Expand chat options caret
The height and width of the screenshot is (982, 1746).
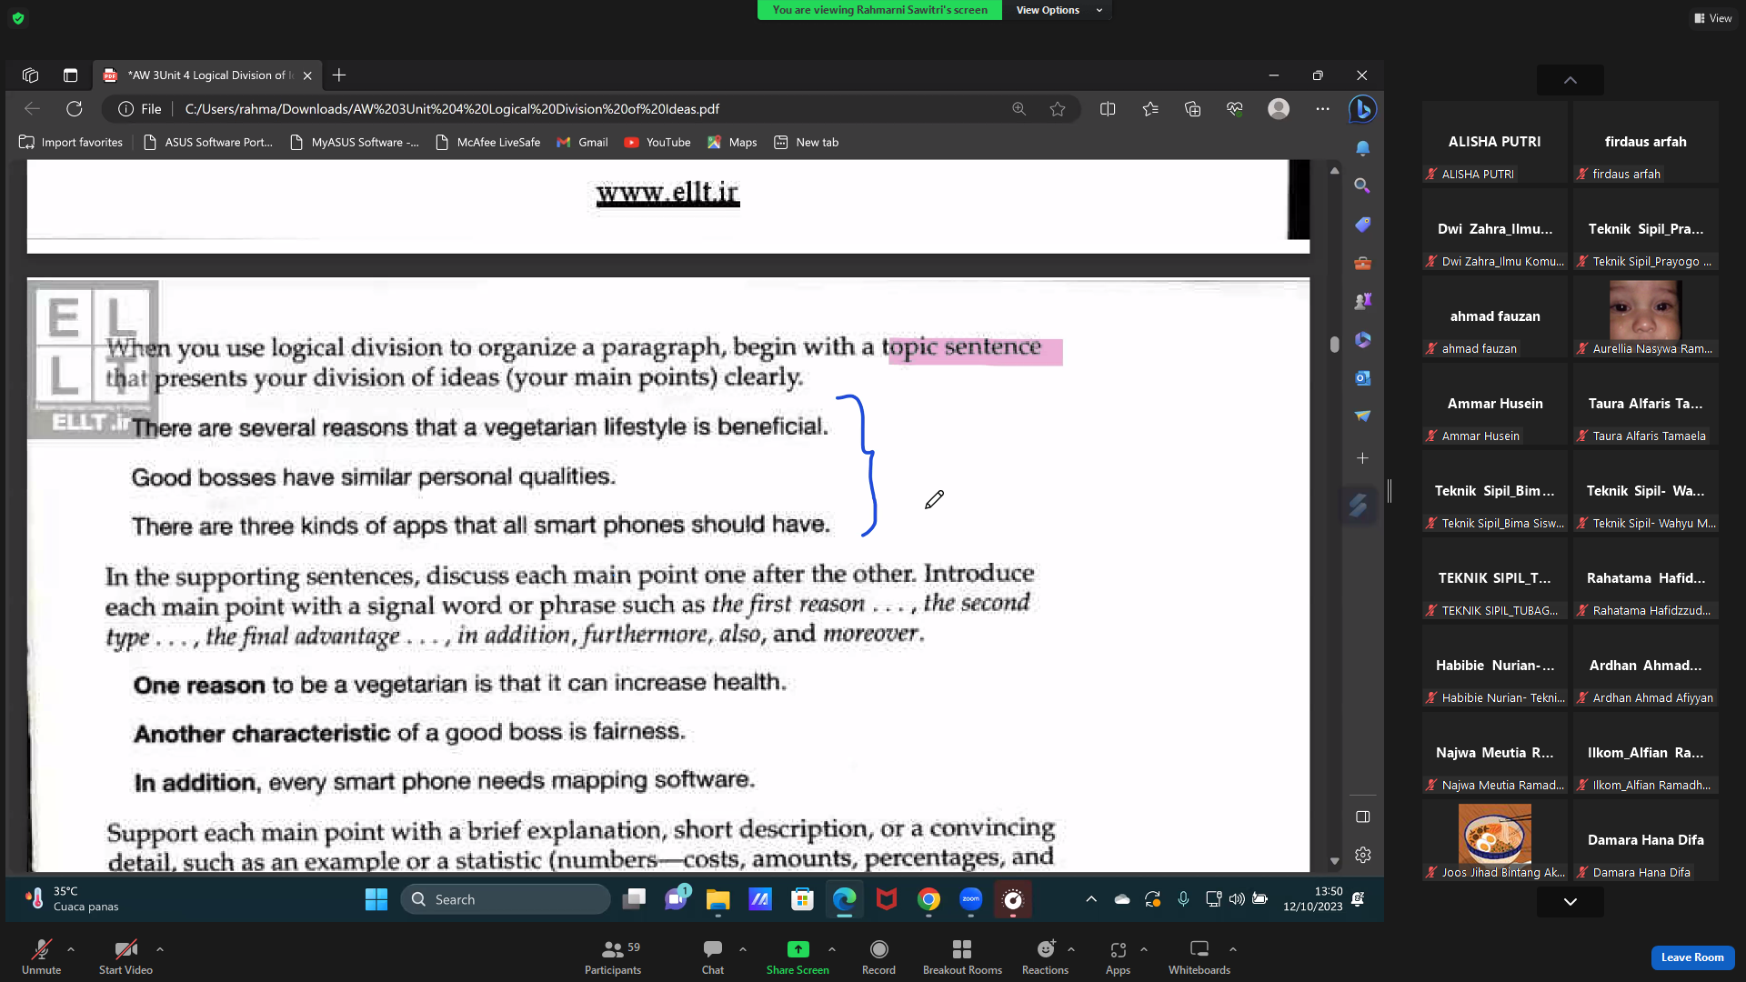tap(743, 949)
